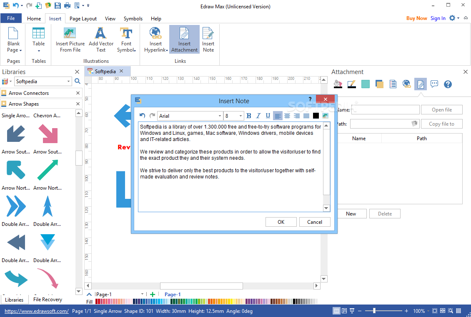The width and height of the screenshot is (471, 317).
Task: Open the hyperlink globe tab in right panel
Action: coord(406,84)
